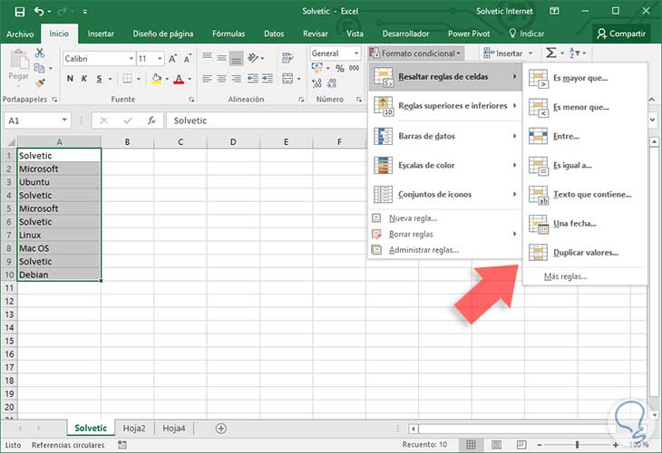
Task: Click the borders icon in Fuente group
Action: [x=127, y=79]
